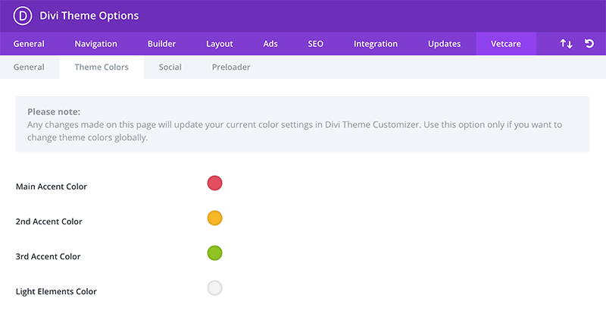Go to the Layout tab
The image size is (606, 320).
(220, 44)
